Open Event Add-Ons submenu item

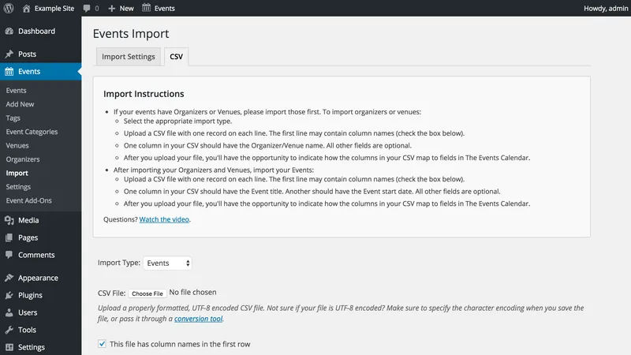coord(29,200)
